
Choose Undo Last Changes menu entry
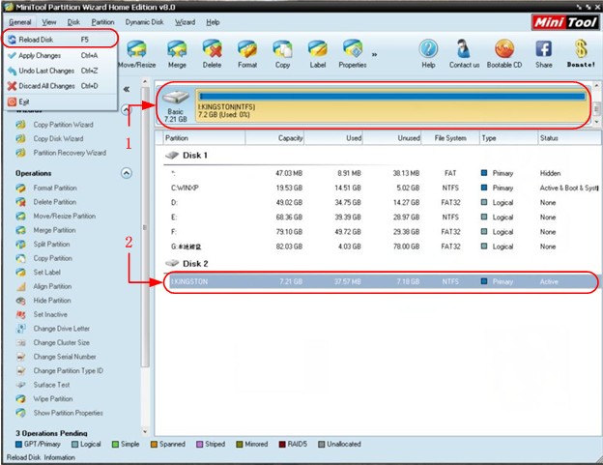pyautogui.click(x=60, y=71)
